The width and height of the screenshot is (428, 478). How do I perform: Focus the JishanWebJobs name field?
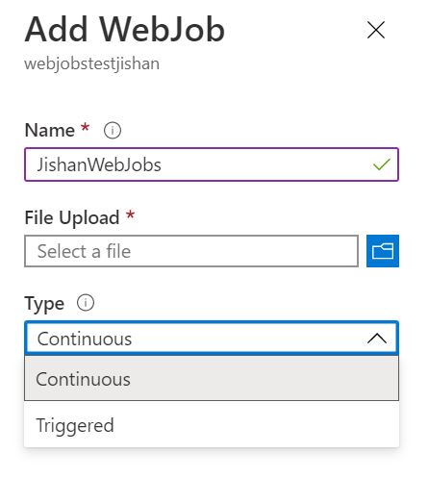click(212, 164)
